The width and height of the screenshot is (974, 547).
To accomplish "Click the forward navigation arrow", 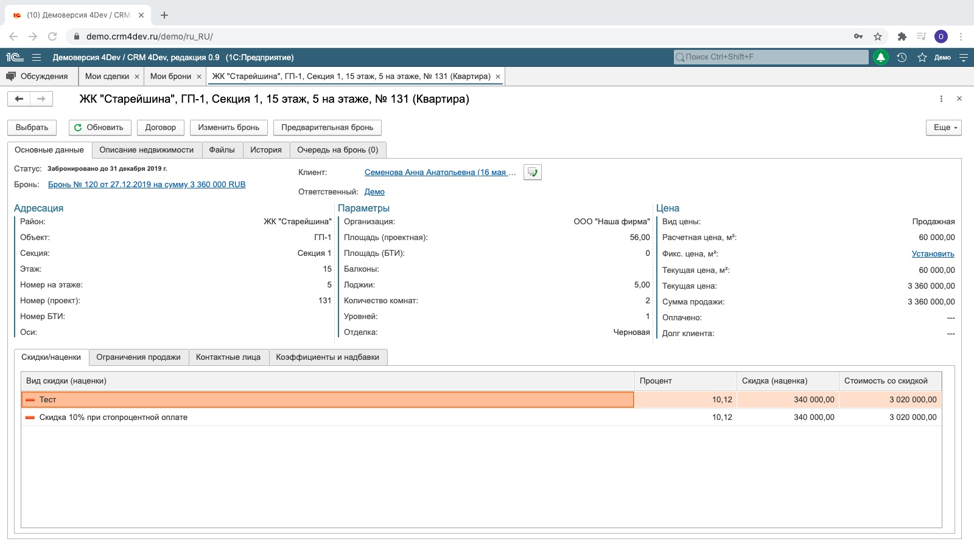I will point(41,98).
